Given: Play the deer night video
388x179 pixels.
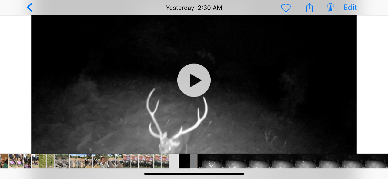Looking at the screenshot, I should coord(194,80).
